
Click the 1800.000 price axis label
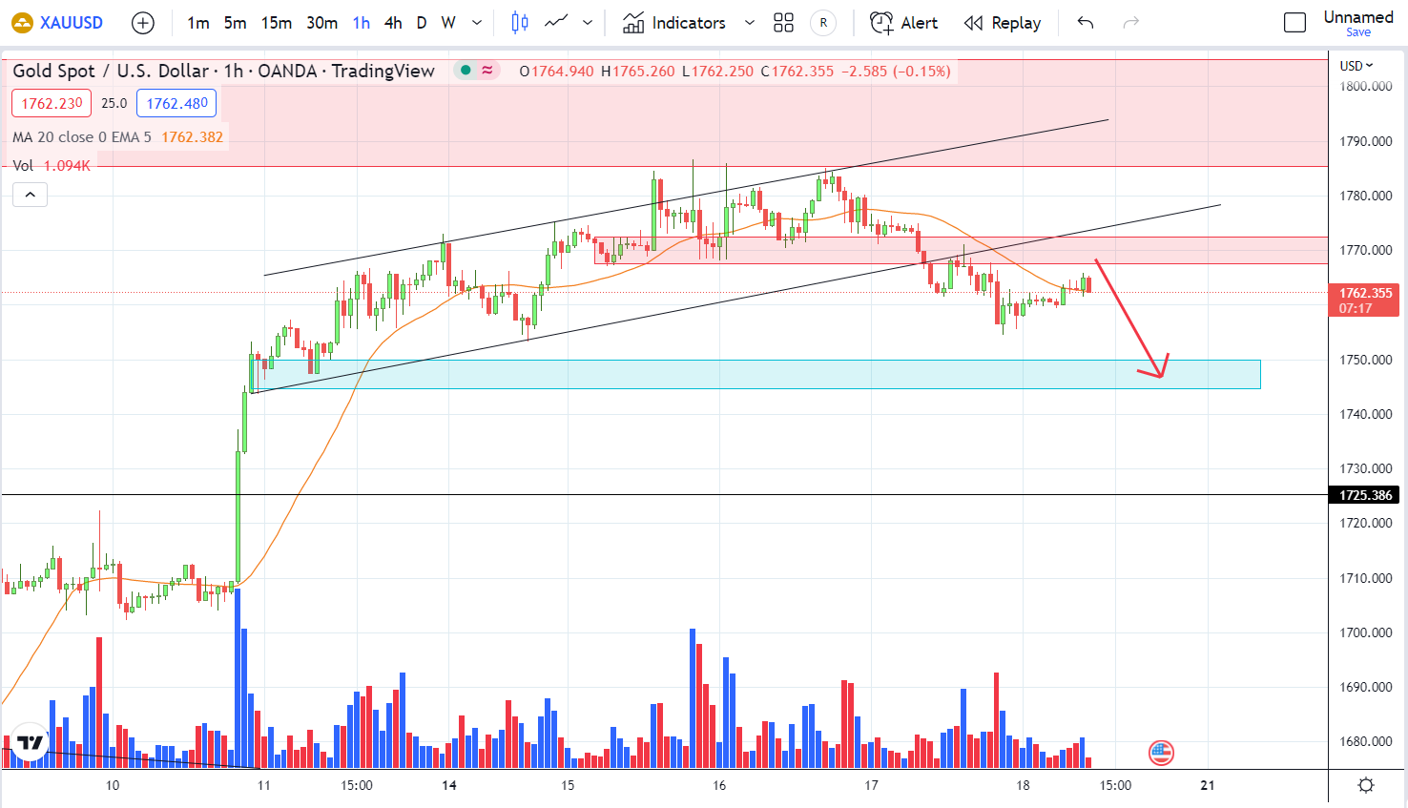pyautogui.click(x=1366, y=86)
